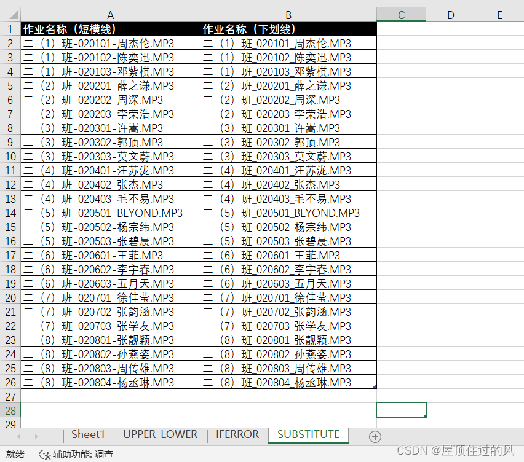Select cell 二（5）班_020501_BEYOND.MP3

(288, 213)
